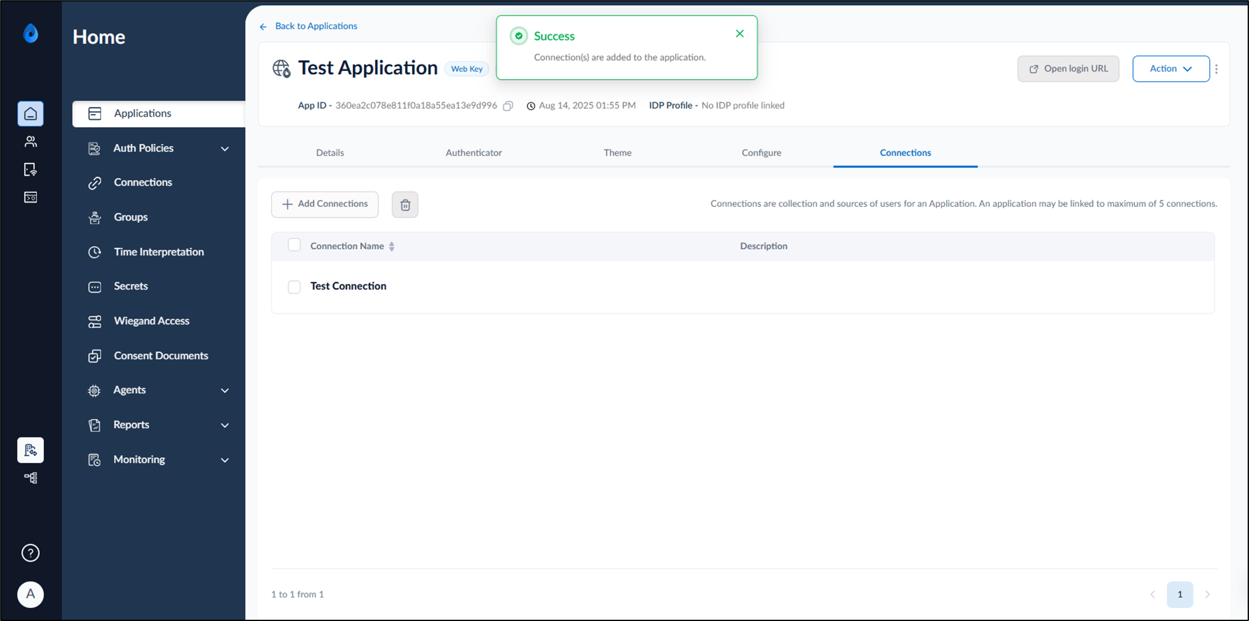1249x621 pixels.
Task: Open the Theme tab
Action: (x=618, y=153)
